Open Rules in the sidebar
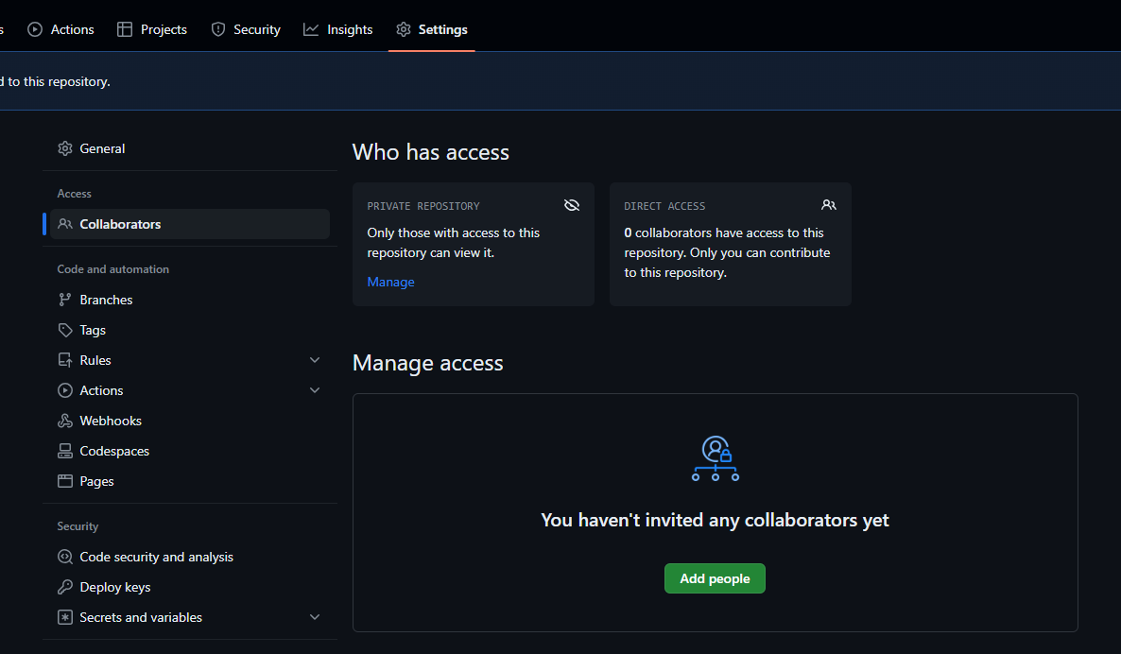Screen dimensions: 1121x654 click(190, 360)
